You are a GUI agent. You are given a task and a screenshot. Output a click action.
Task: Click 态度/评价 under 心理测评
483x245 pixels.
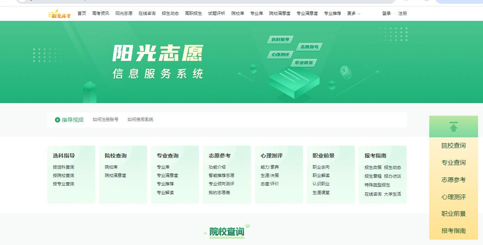(x=270, y=184)
